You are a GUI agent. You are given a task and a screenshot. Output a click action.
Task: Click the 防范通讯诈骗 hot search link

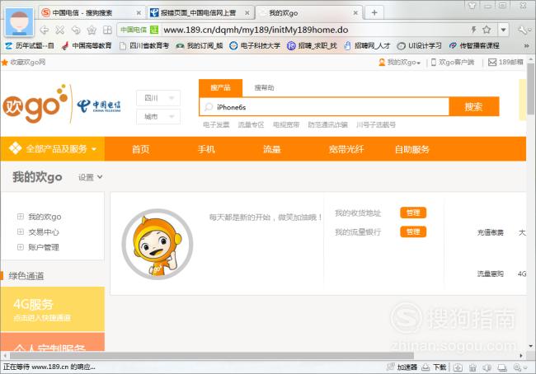[x=327, y=125]
